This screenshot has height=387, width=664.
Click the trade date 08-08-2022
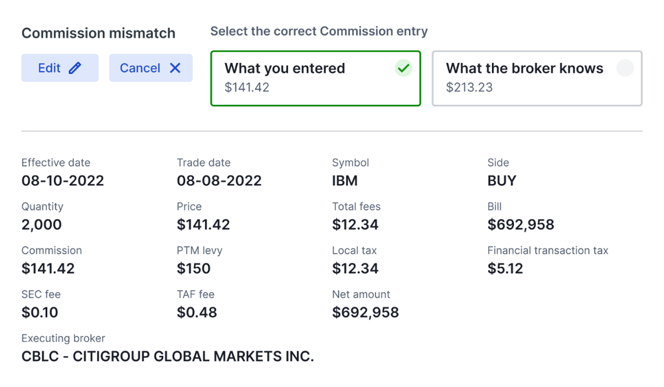click(219, 181)
